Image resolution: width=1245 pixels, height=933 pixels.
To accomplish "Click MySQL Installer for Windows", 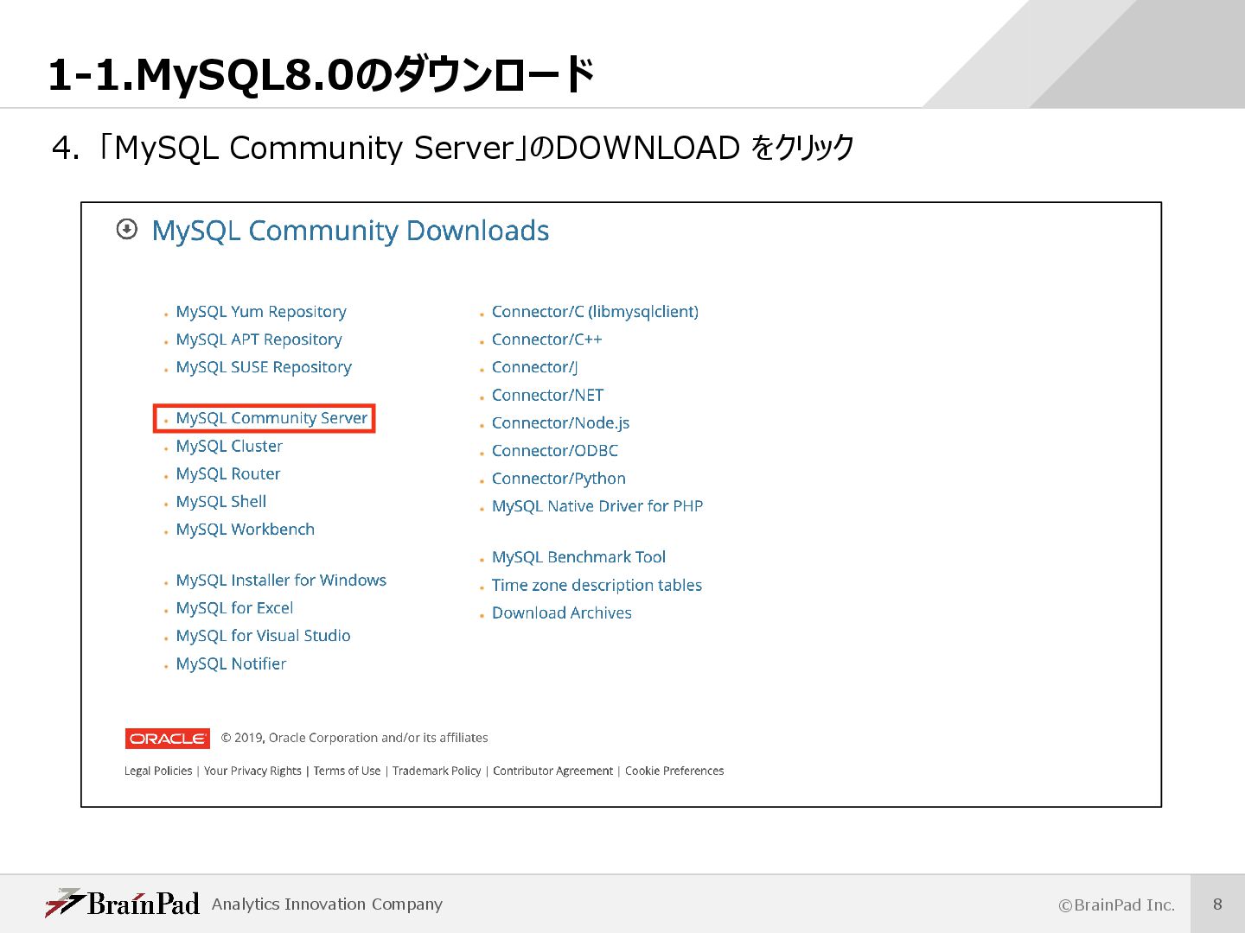I will 281,581.
